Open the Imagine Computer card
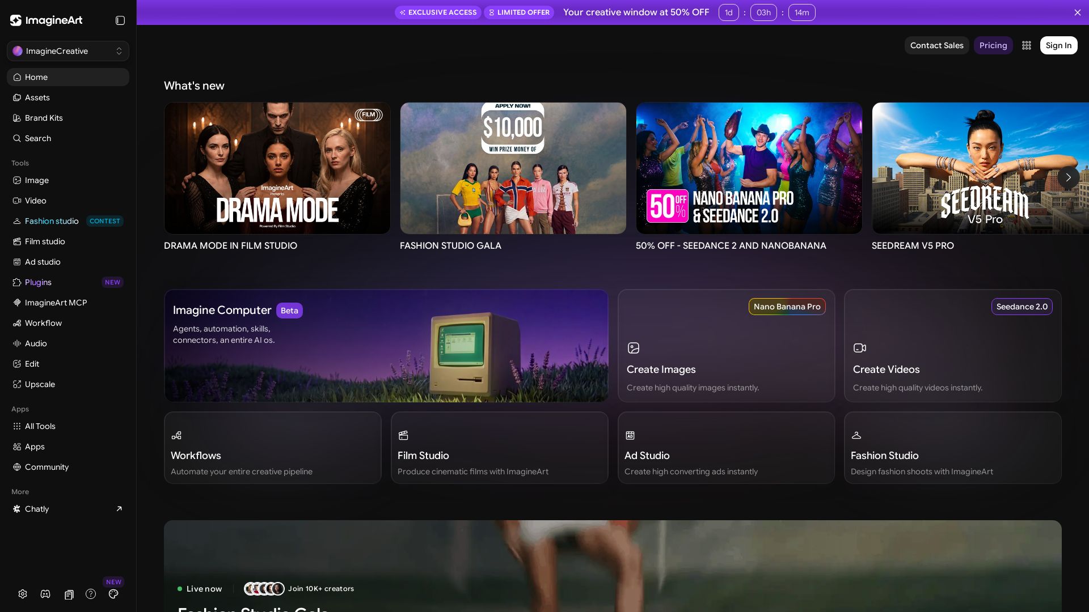Screen dimensions: 1089x612 tap(386, 346)
